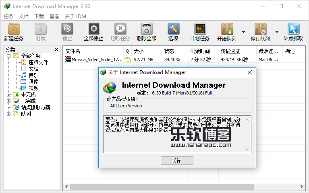309x193 pixels.
Task: Select the 音乐 category
Action: 33,75
